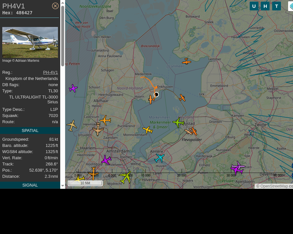Click 20 000 on the altitude color legend
Viewport: 293px width, 234px height.
[182, 175]
